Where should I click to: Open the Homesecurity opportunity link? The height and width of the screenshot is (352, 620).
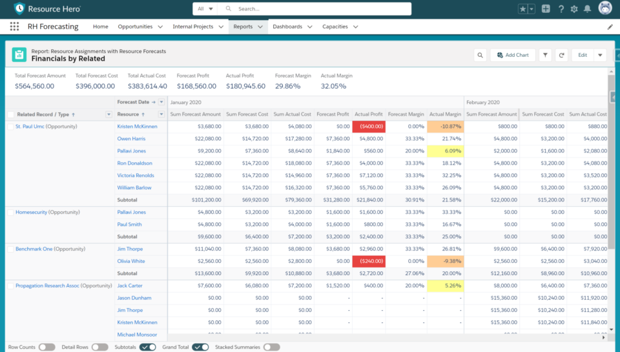(x=31, y=212)
